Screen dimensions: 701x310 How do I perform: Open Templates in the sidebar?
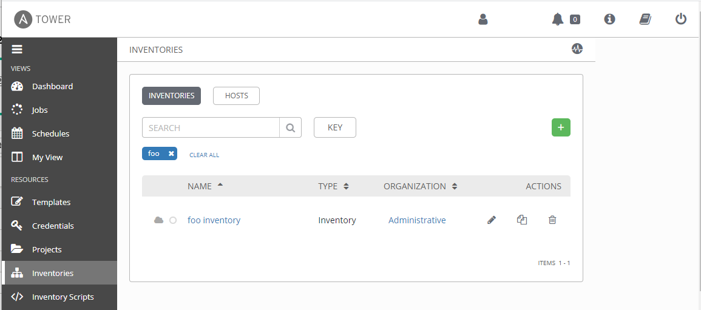[51, 202]
